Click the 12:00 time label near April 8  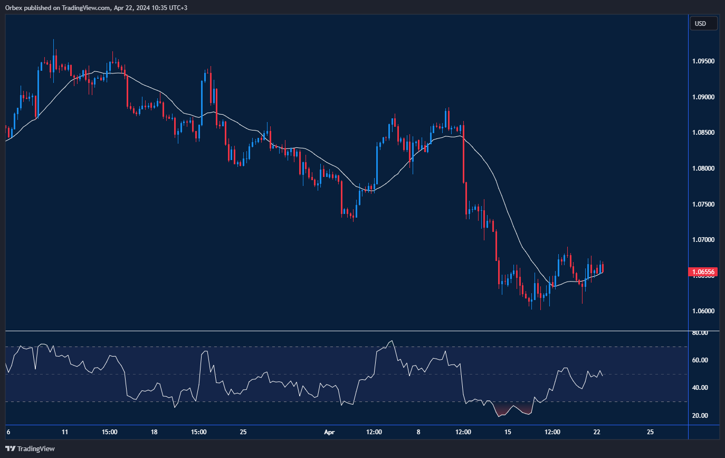[463, 432]
